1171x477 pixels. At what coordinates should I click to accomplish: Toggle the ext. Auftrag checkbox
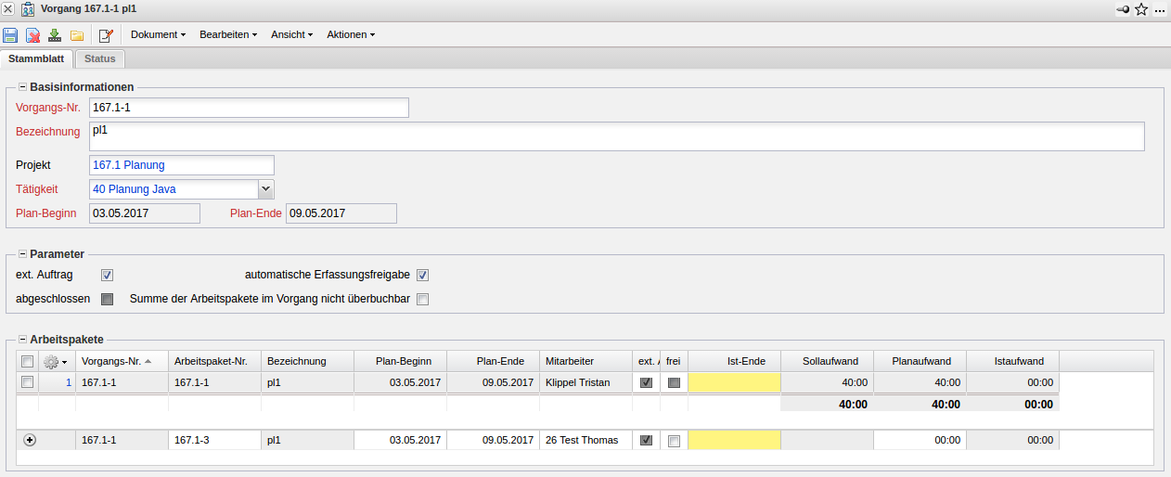(x=107, y=275)
